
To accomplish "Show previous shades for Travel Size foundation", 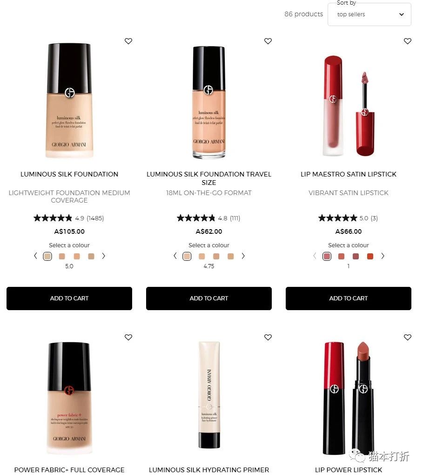I will pos(175,256).
